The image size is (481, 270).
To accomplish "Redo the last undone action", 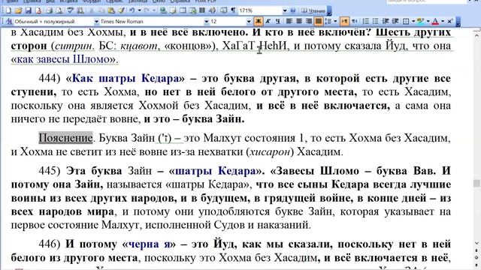I will 147,10.
